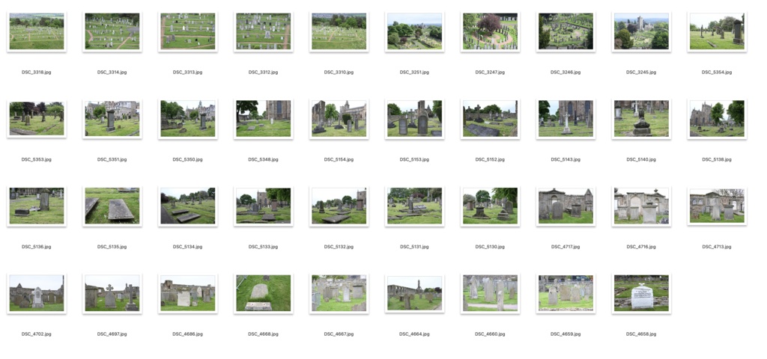Choose white memorial thumbnail DSC_4658.jpg

(641, 293)
